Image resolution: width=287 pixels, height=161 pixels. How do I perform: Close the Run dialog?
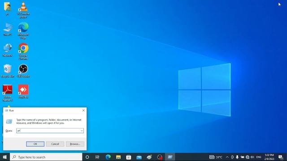coord(83,110)
